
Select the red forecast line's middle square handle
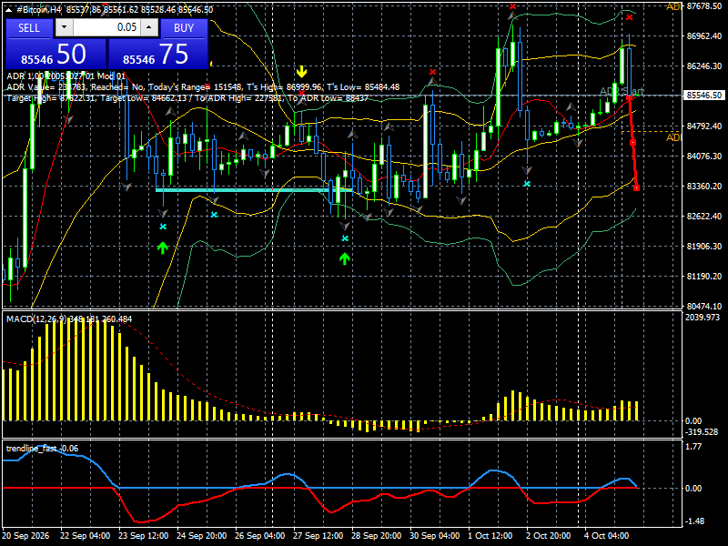tap(632, 143)
